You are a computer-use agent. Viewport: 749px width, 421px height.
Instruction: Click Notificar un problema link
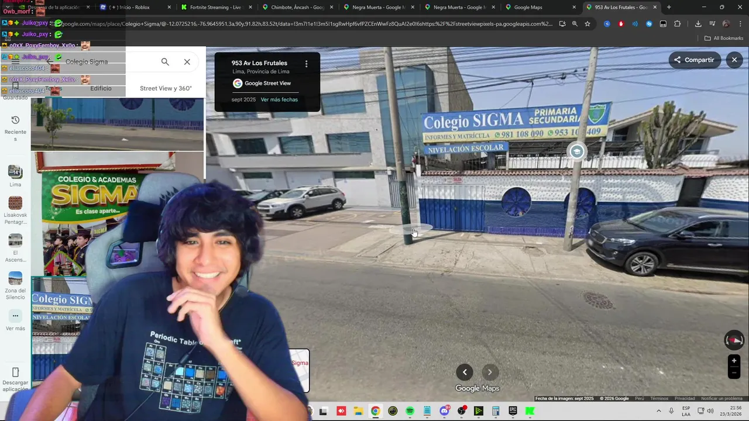[x=721, y=399]
